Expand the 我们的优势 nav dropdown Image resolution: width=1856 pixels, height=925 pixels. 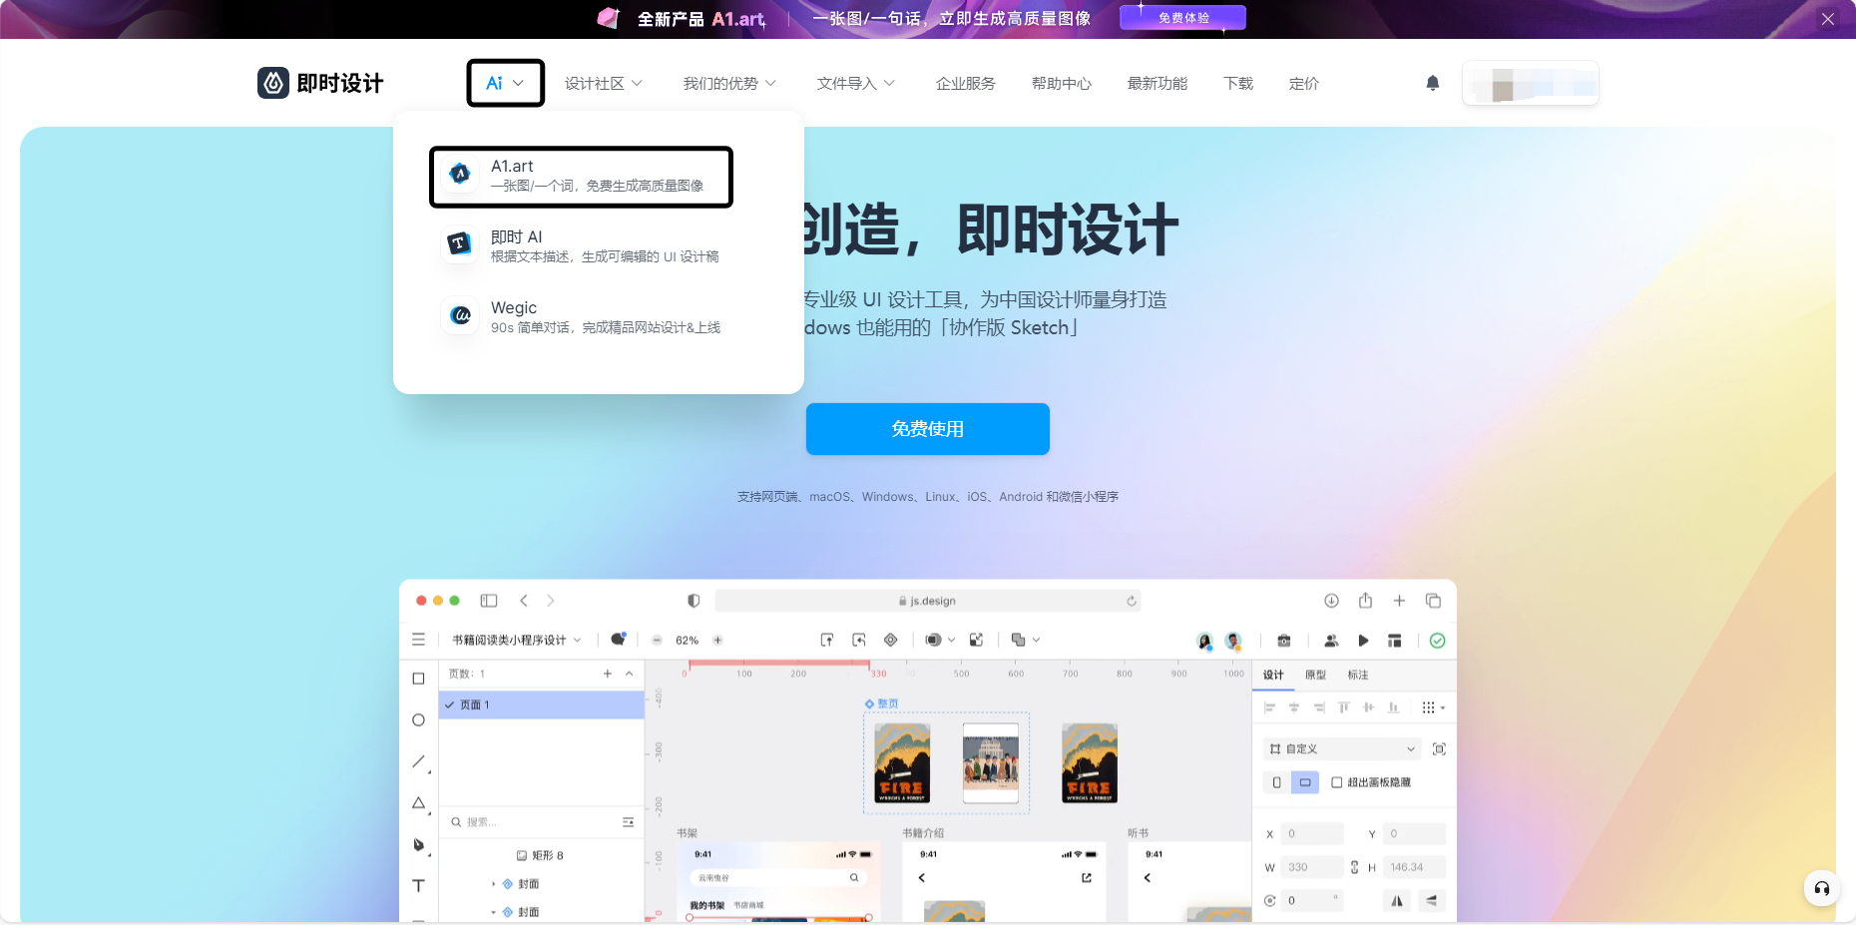click(729, 84)
